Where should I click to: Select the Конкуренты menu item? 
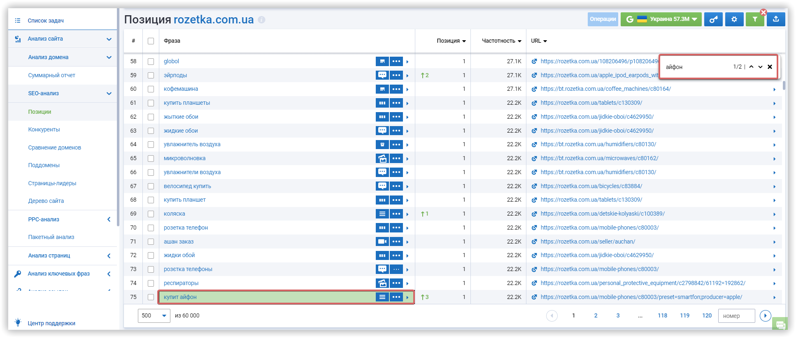click(44, 130)
